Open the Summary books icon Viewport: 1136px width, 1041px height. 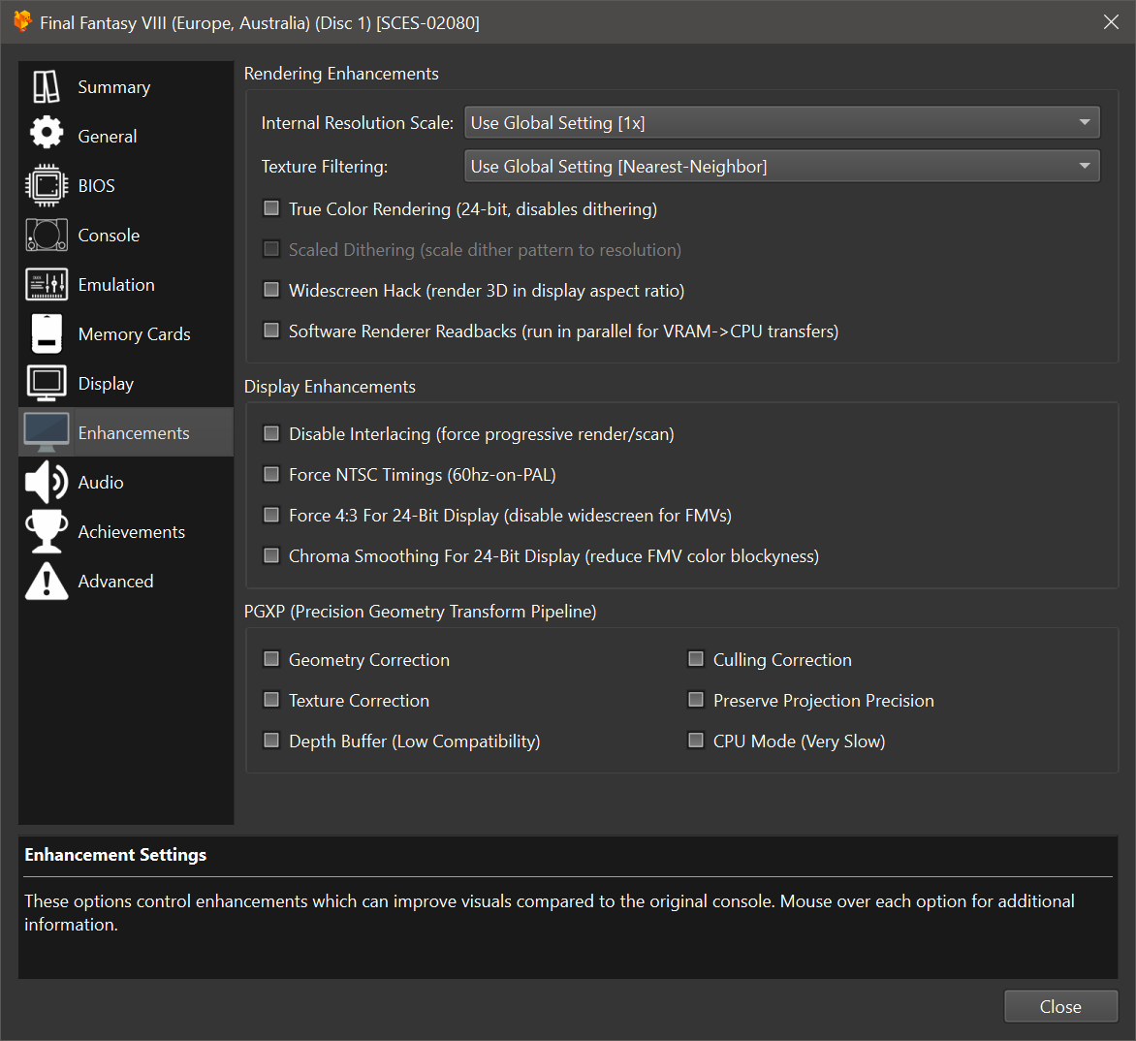click(47, 87)
